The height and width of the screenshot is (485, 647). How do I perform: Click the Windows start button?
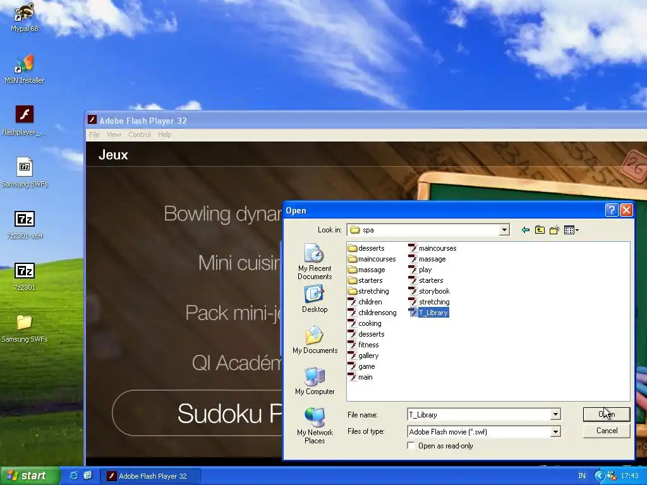(x=30, y=476)
